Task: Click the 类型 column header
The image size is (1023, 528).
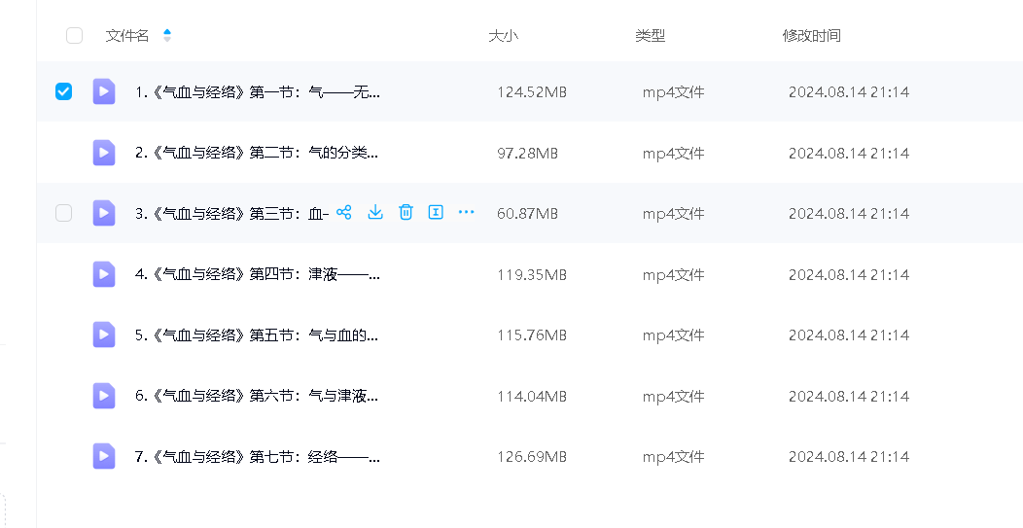Action: (650, 36)
